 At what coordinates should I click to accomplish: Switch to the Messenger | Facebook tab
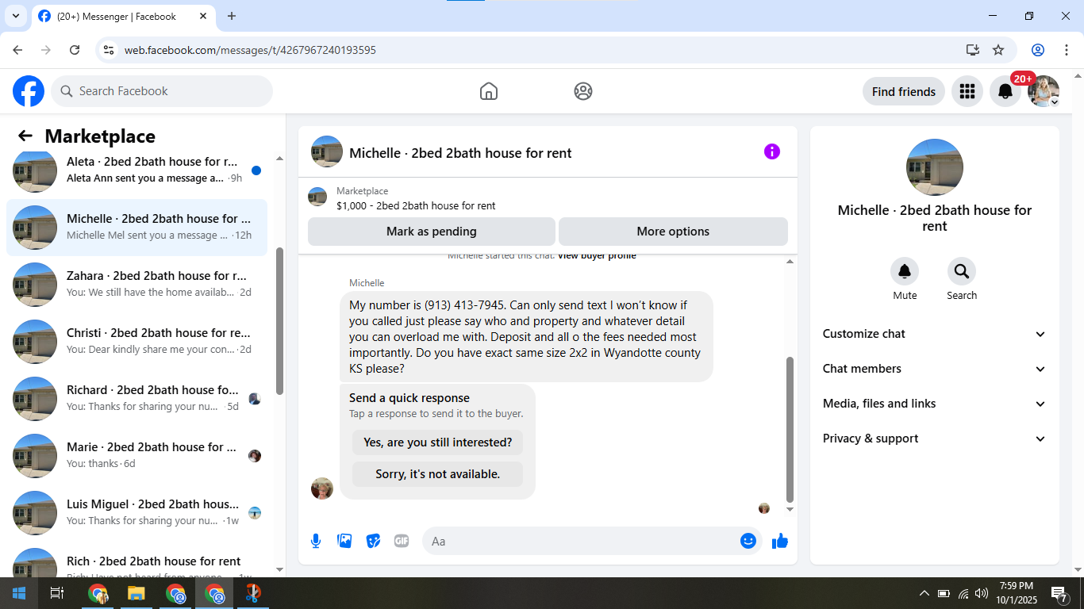[x=123, y=16]
